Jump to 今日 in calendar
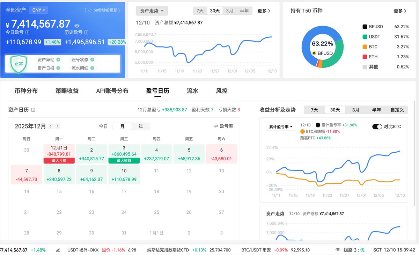The height and width of the screenshot is (255, 419). [103, 126]
